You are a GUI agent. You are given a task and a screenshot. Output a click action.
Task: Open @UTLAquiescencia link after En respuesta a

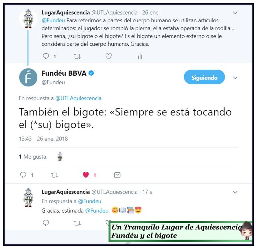(78, 98)
